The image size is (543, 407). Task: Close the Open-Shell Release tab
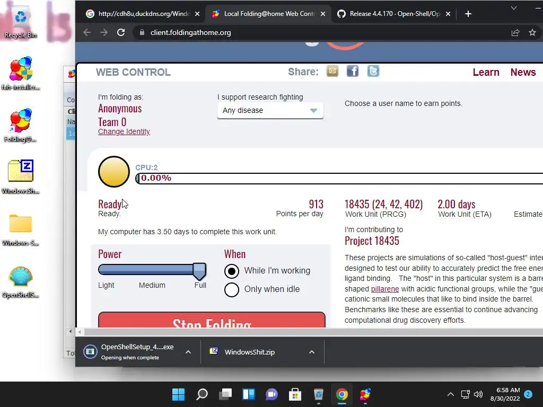click(x=448, y=14)
